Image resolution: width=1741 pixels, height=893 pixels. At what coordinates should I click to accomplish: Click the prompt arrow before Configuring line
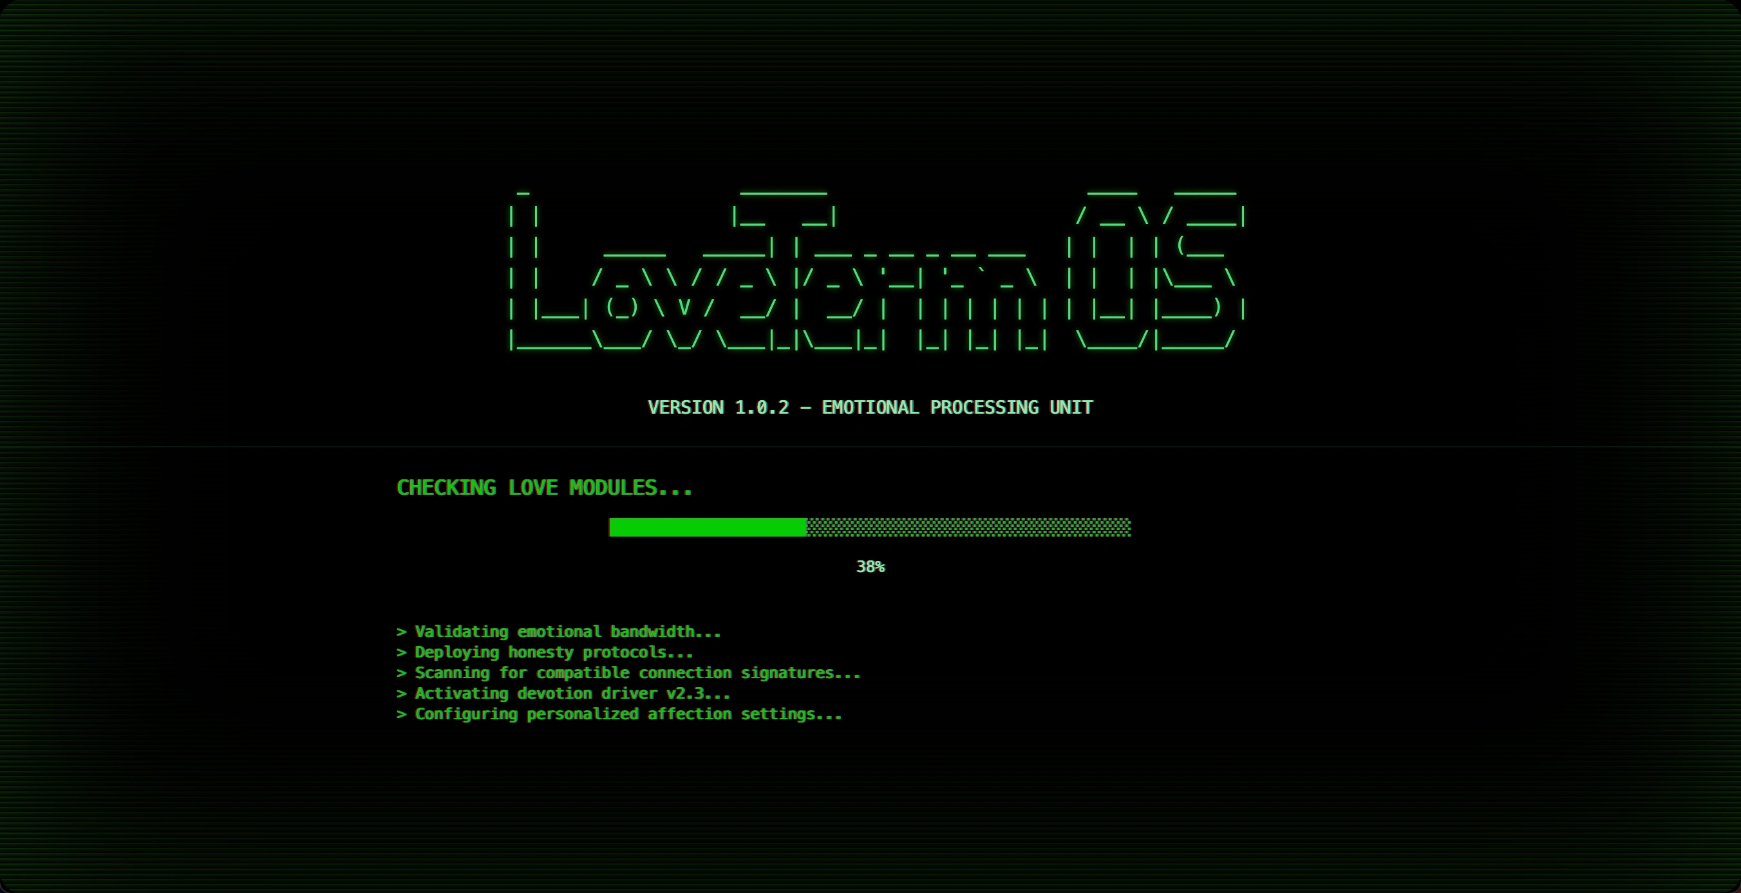click(402, 714)
